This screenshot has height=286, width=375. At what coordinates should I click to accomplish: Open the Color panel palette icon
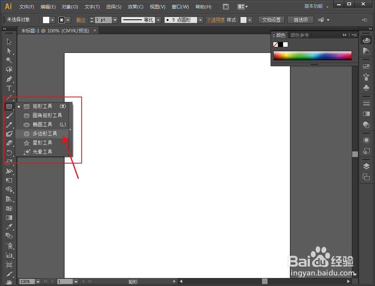pyautogui.click(x=366, y=40)
